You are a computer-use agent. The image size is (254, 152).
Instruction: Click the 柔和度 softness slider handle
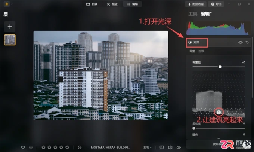coord(194,128)
